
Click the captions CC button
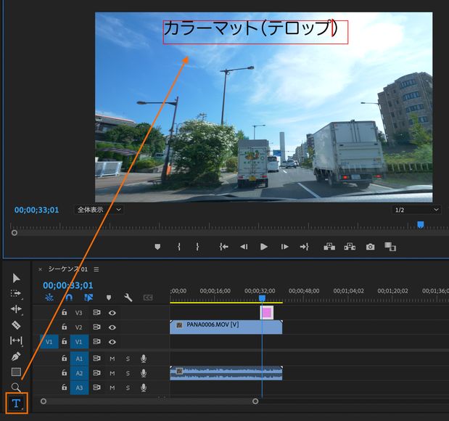(x=148, y=298)
